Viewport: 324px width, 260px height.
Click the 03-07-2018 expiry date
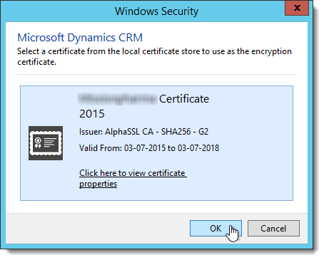[198, 148]
